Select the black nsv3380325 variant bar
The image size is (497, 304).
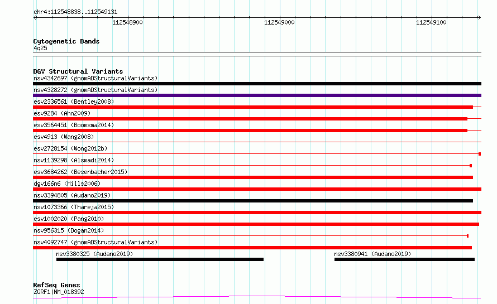tap(160, 259)
